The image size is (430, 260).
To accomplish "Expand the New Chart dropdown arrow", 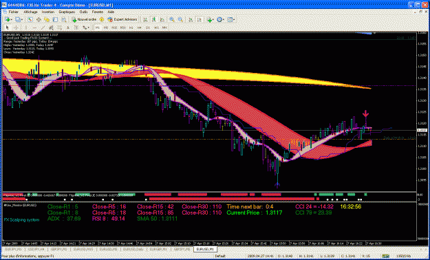I will pyautogui.click(x=12, y=20).
